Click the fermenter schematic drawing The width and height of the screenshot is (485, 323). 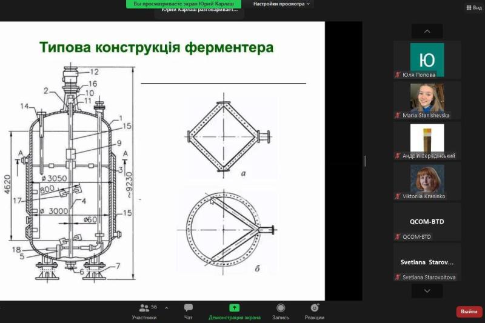pos(71,172)
